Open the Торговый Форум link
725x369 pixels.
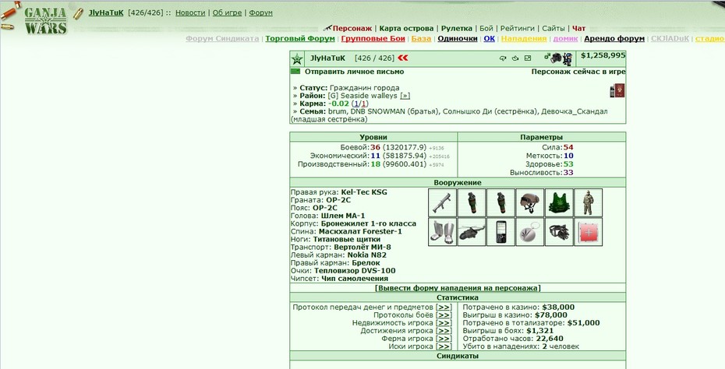coord(300,39)
